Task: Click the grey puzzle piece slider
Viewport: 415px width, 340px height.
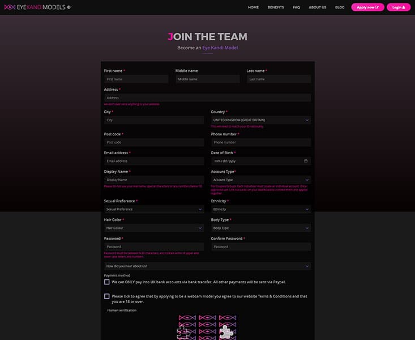Action: [226, 332]
